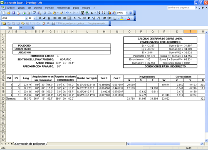Show the Drawing toolbar
This screenshot has height=150, width=208.
click(114, 13)
